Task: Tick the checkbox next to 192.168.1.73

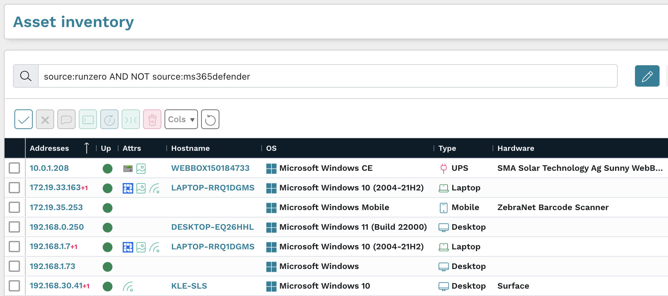Action: 14,266
